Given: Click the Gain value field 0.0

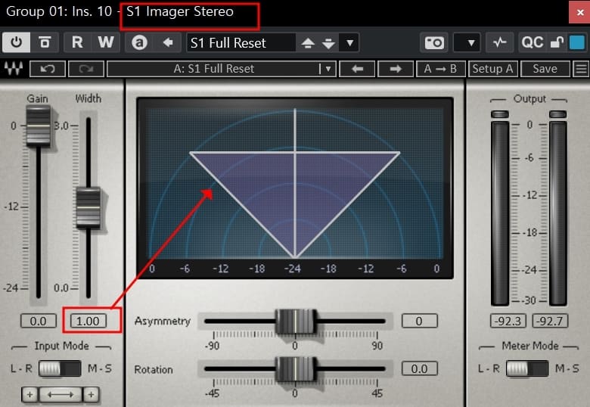Looking at the screenshot, I should point(38,322).
